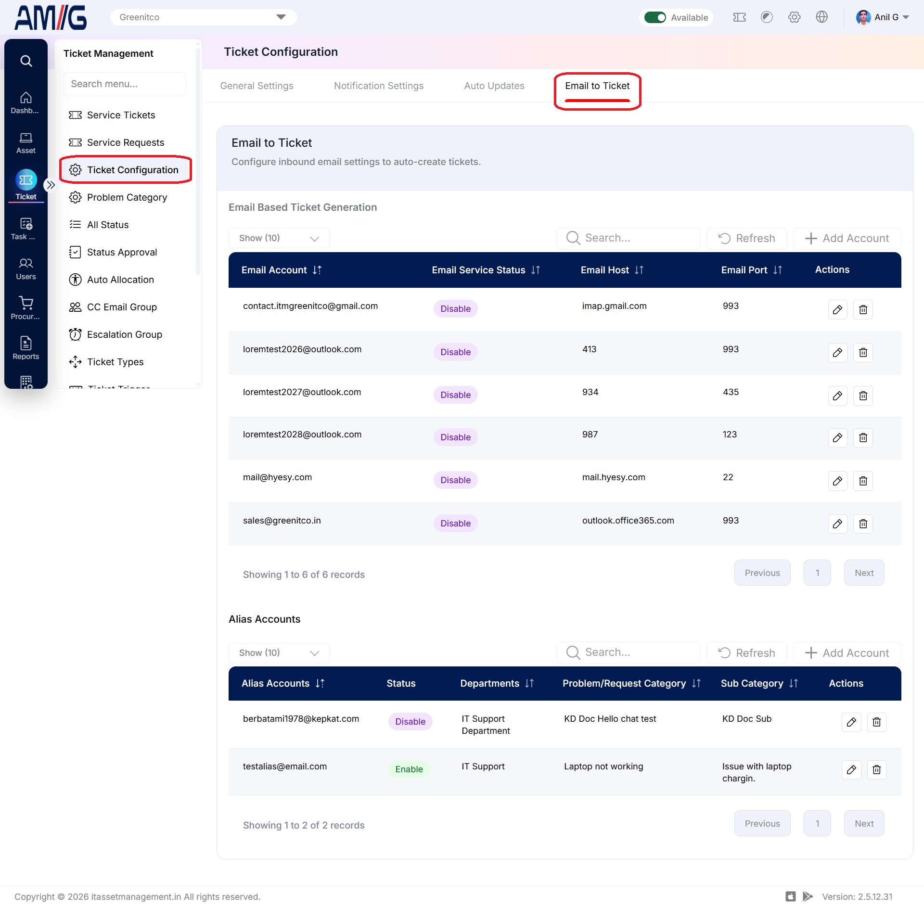Open Task module in left rail
The height and width of the screenshot is (907, 924).
pos(26,229)
